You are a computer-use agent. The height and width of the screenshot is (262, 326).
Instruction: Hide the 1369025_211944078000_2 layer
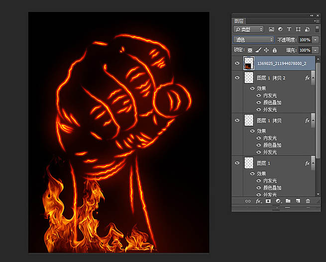pos(237,63)
